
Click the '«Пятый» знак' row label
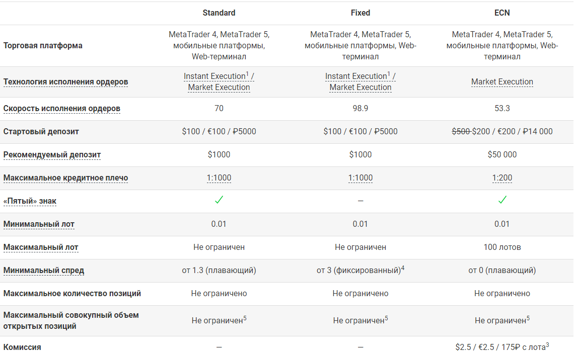tap(30, 201)
